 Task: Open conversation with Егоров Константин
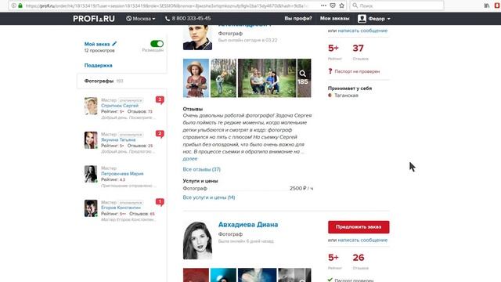click(x=121, y=208)
